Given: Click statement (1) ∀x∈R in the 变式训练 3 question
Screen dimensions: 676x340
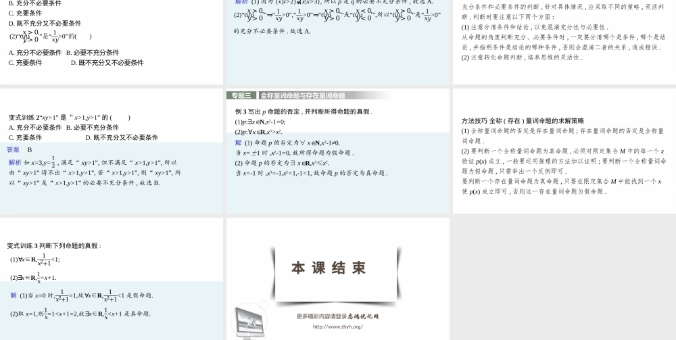Looking at the screenshot, I should coord(35,259).
